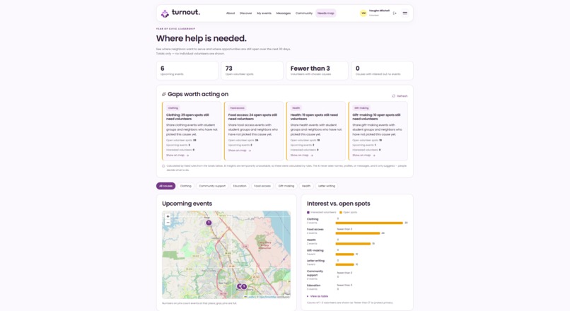Filter by the Gift-making chip

coord(286,186)
